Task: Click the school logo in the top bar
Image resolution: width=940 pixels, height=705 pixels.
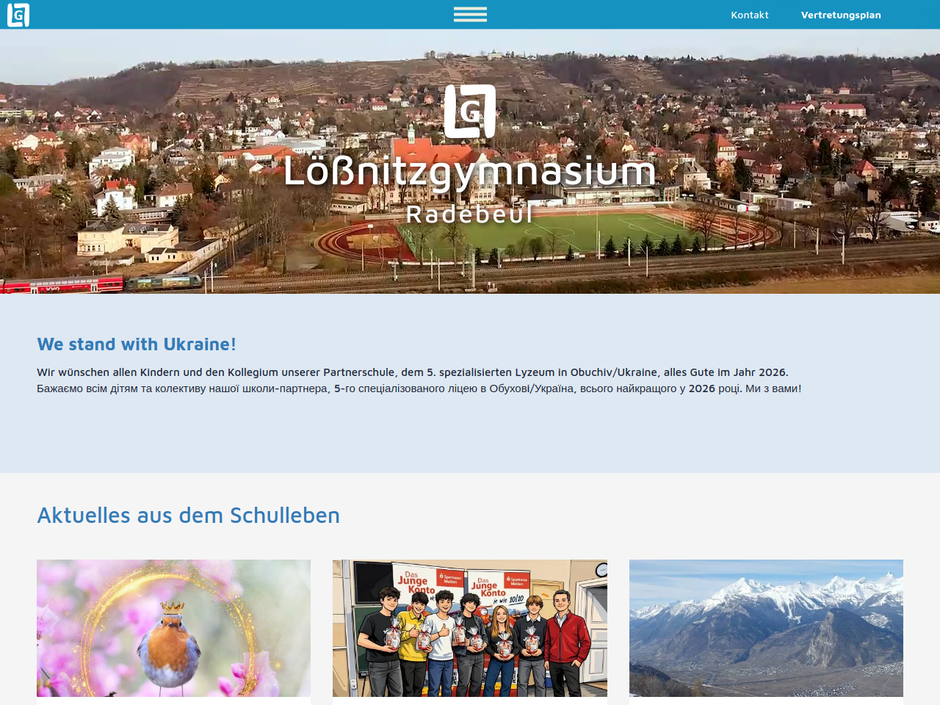Action: click(x=18, y=15)
